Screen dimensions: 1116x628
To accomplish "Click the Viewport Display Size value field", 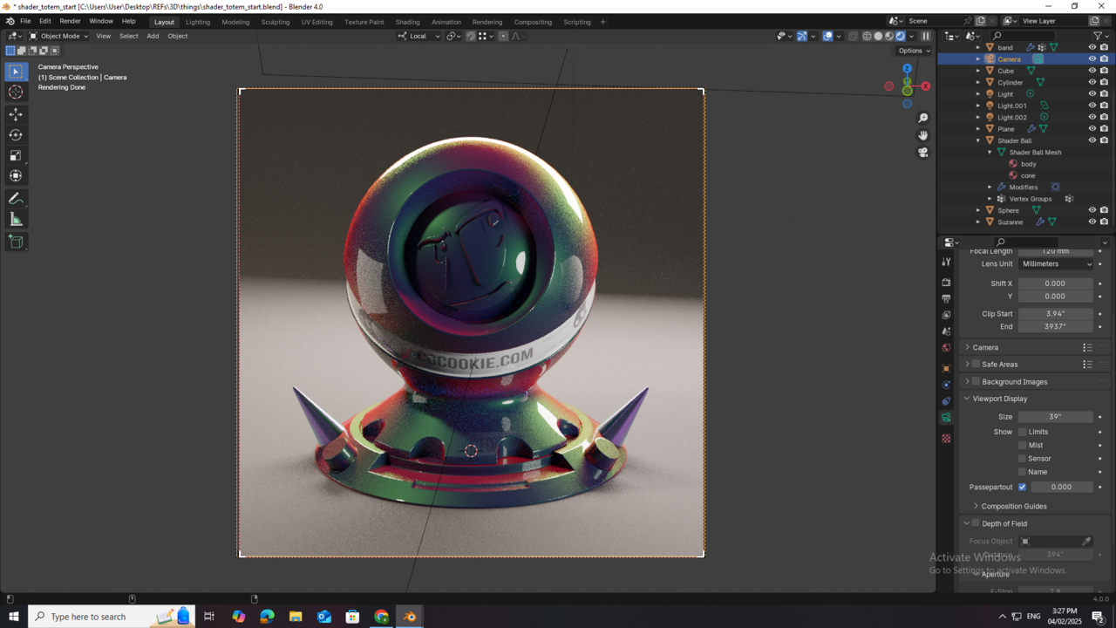I will pyautogui.click(x=1056, y=417).
